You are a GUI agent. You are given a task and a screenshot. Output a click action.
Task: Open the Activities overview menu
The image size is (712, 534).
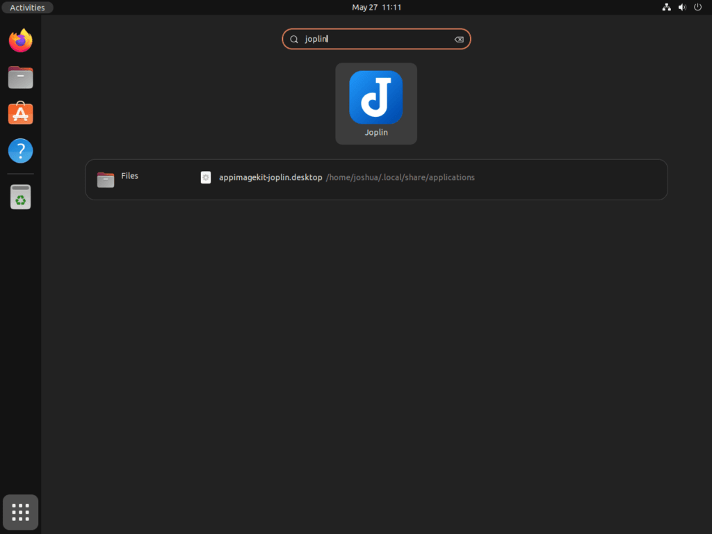point(27,7)
